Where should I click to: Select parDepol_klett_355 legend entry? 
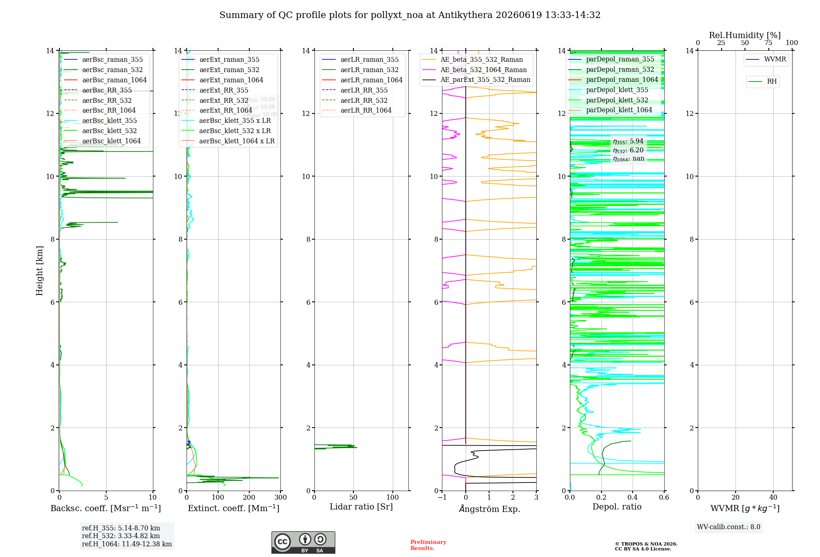tap(608, 90)
